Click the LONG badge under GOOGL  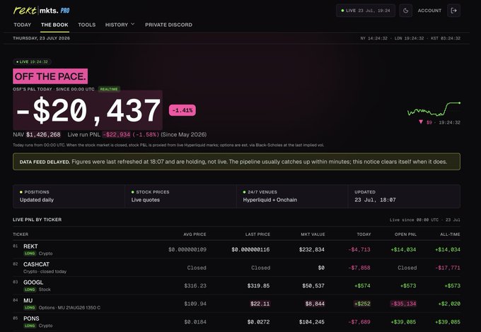pos(30,290)
